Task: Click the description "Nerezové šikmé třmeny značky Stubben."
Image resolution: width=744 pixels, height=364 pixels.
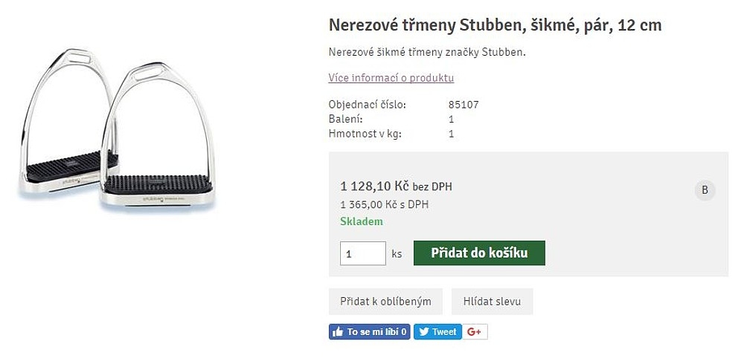Action: tap(427, 52)
